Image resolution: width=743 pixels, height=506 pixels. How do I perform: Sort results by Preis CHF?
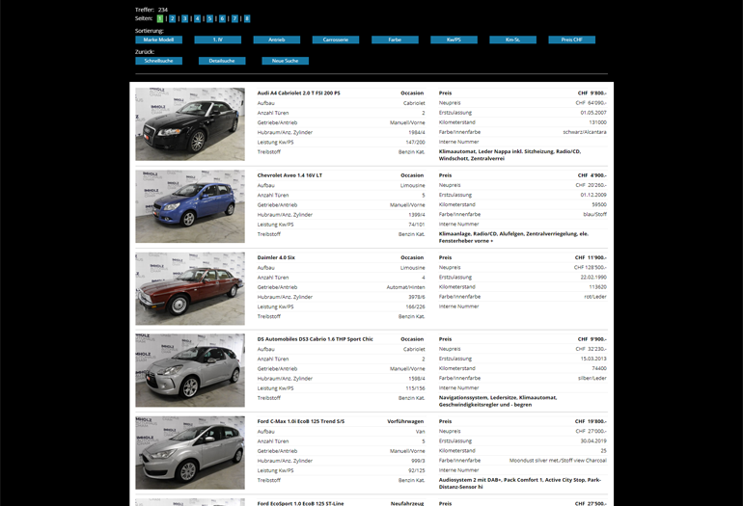572,40
